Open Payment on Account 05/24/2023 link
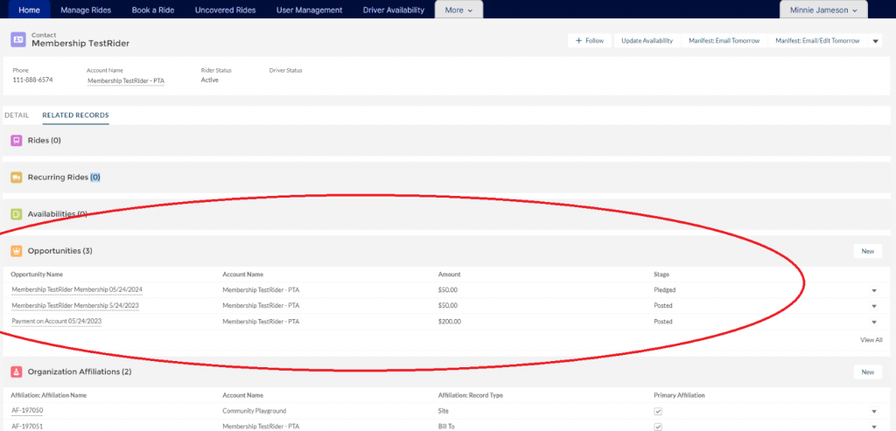The image size is (896, 431). [57, 322]
